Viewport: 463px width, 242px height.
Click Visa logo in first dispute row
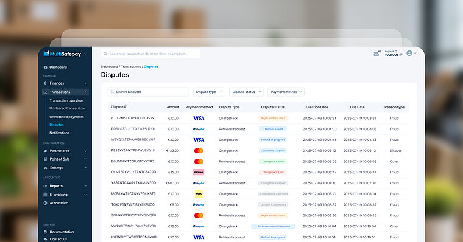tap(199, 118)
